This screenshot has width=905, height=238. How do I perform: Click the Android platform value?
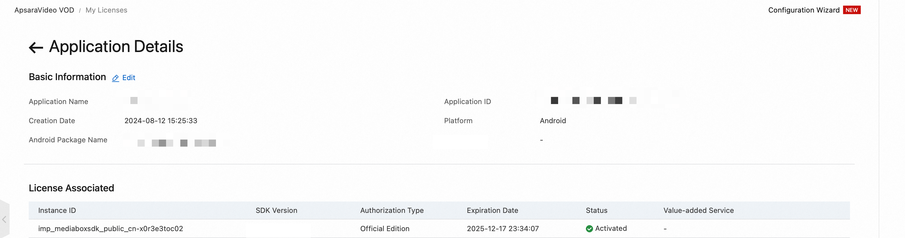click(553, 121)
